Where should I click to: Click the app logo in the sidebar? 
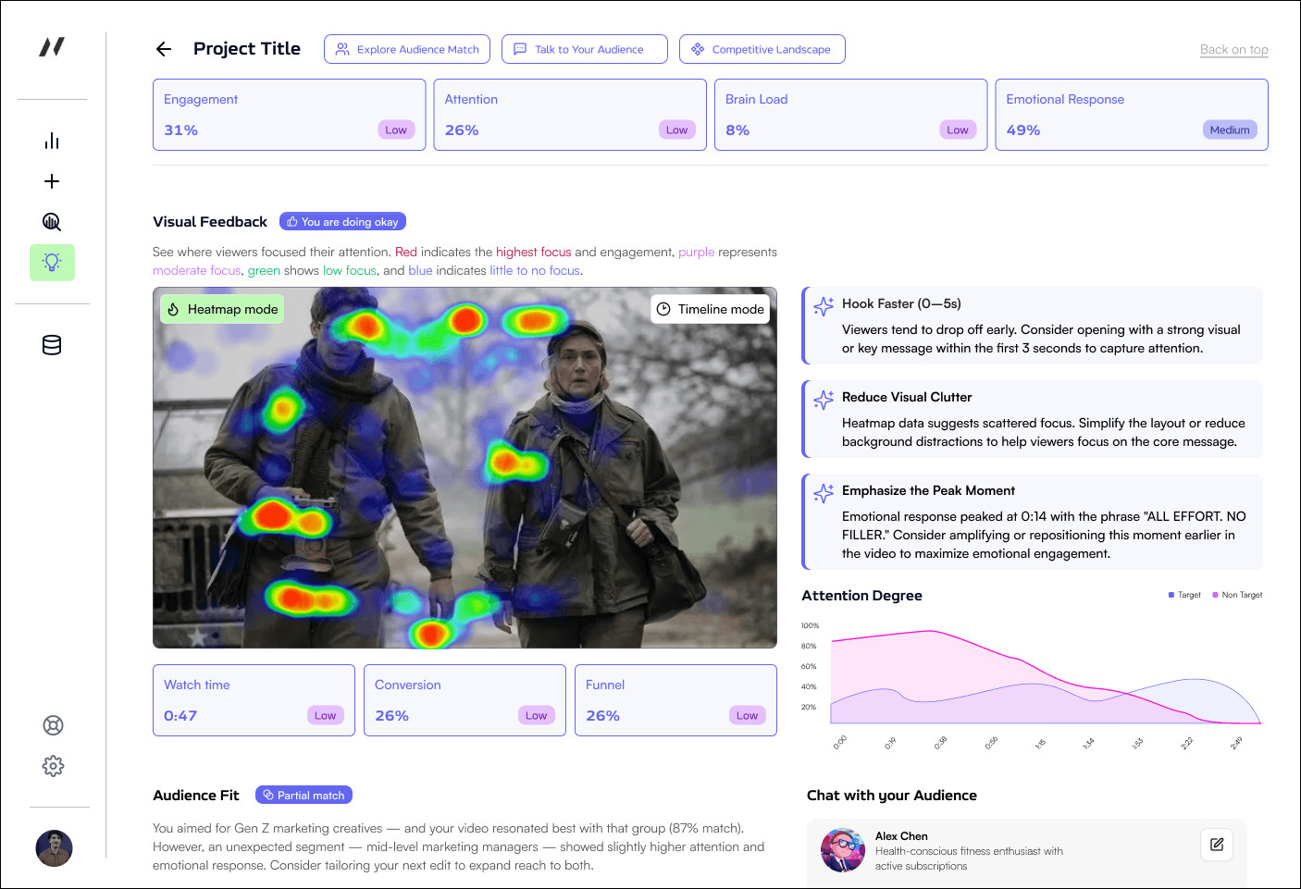[x=52, y=46]
